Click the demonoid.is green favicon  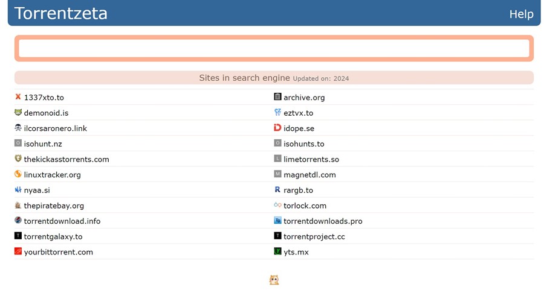pyautogui.click(x=18, y=113)
